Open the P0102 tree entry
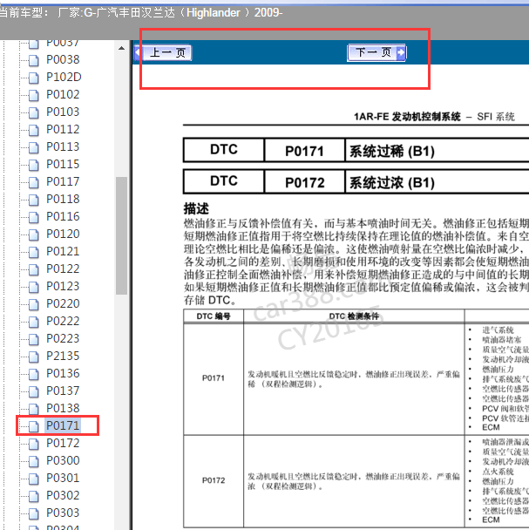The height and width of the screenshot is (530, 529). click(63, 94)
